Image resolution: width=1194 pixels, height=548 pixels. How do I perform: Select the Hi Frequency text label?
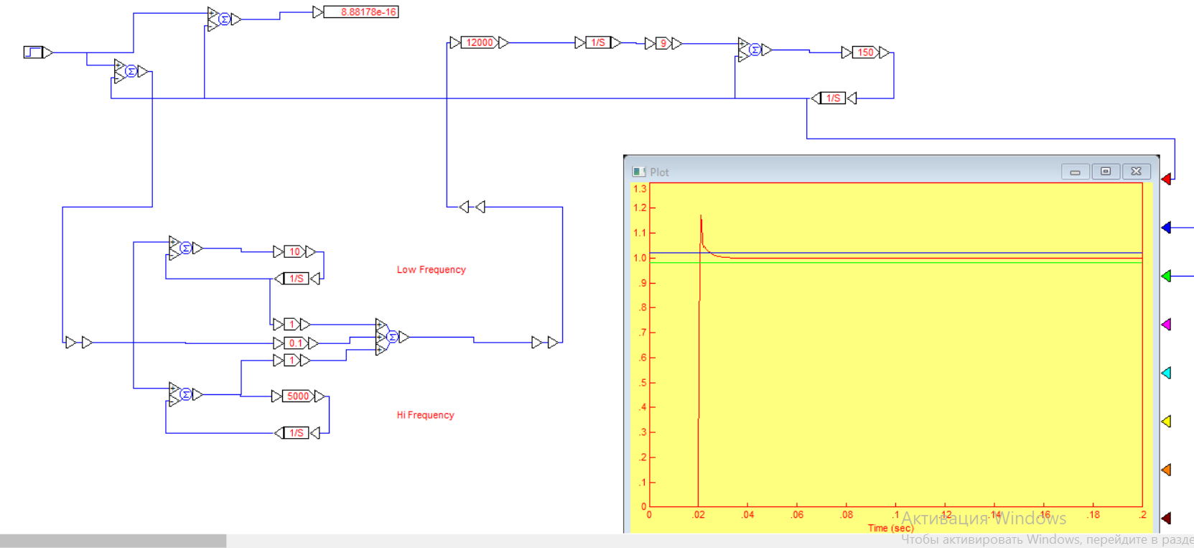coord(426,415)
